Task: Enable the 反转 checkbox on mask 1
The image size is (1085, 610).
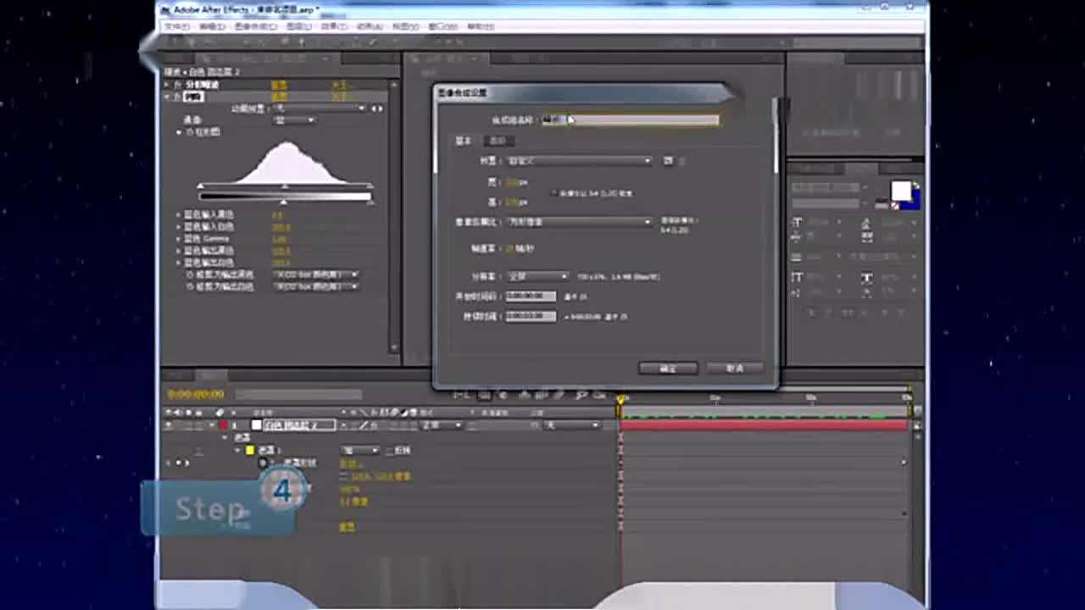Action: (x=390, y=451)
